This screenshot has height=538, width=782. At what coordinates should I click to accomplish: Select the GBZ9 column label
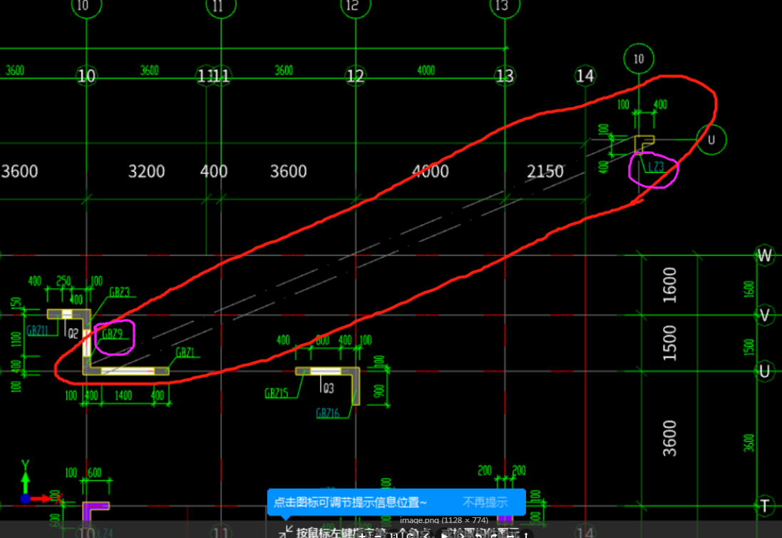112,334
